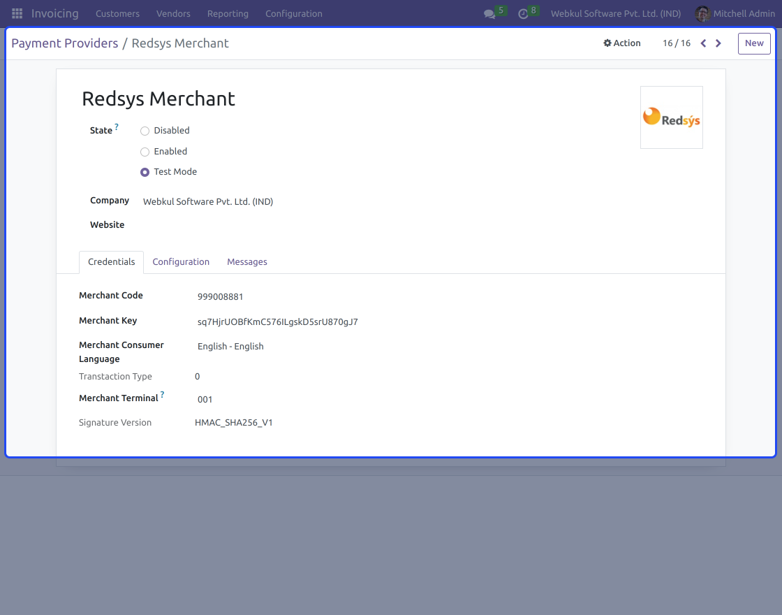The height and width of the screenshot is (615, 782).
Task: Open Mitchell Admin user menu
Action: click(x=735, y=13)
